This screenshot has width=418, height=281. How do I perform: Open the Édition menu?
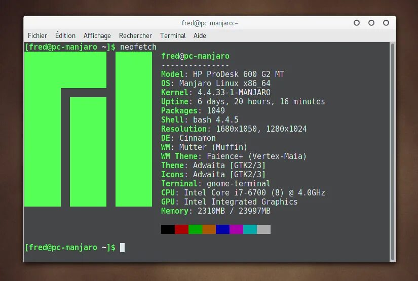65,35
